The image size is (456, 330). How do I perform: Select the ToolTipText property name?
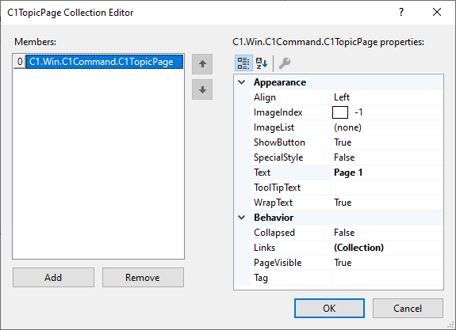[277, 188]
